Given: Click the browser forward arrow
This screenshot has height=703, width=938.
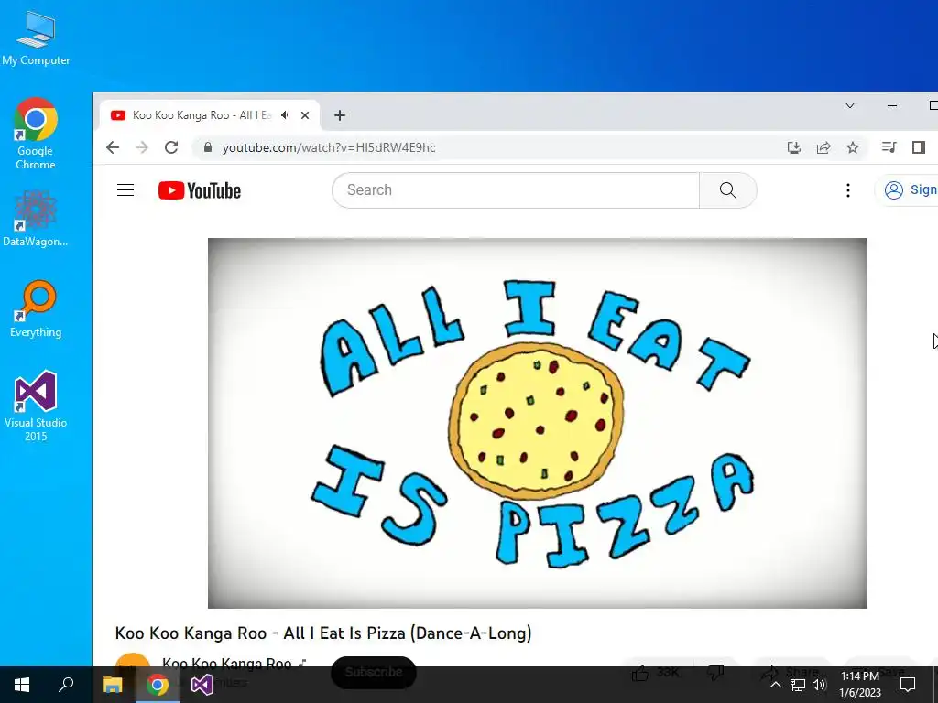Looking at the screenshot, I should pyautogui.click(x=142, y=147).
